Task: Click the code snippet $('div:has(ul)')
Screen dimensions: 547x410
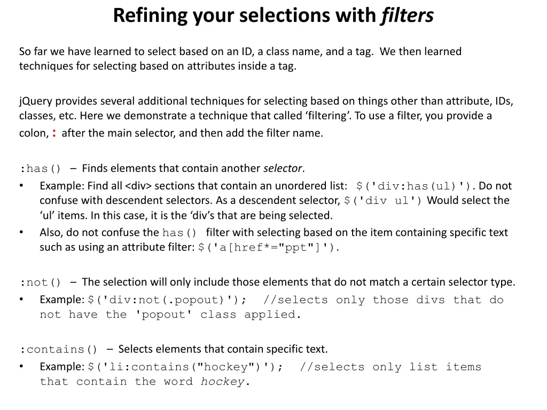Action: tap(415, 186)
